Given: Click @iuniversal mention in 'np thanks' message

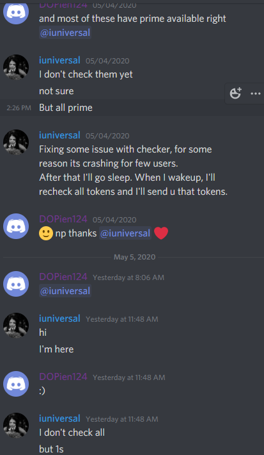Looking at the screenshot, I should click(125, 233).
